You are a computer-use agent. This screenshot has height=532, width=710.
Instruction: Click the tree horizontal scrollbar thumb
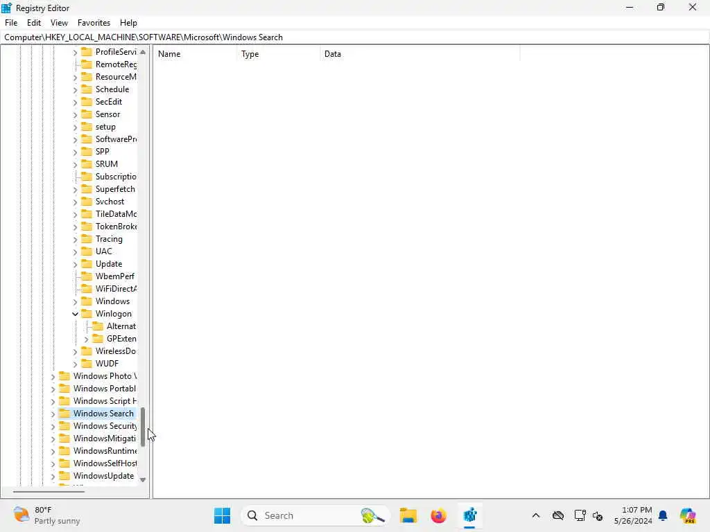pyautogui.click(x=49, y=491)
